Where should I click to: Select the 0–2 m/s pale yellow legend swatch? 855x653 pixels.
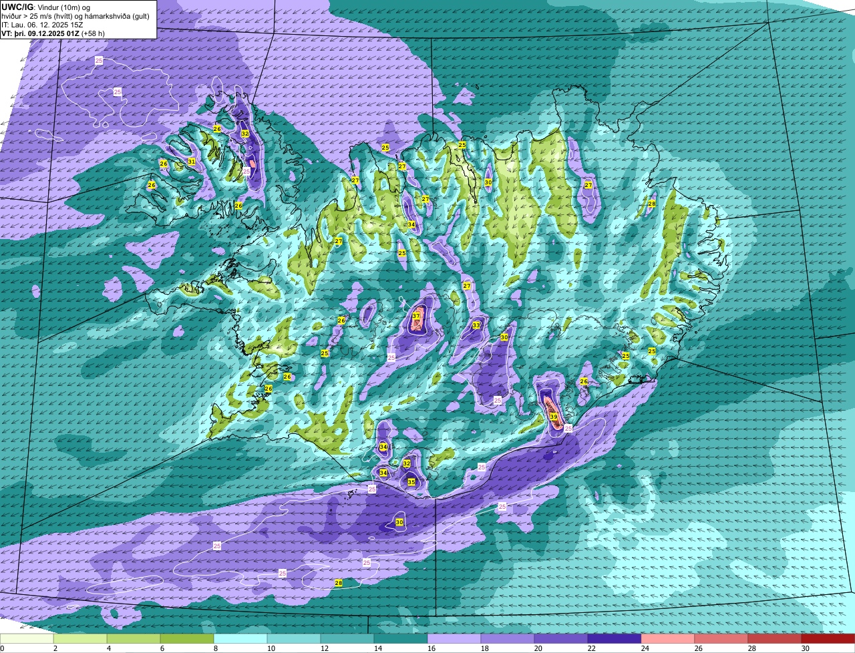click(x=27, y=638)
